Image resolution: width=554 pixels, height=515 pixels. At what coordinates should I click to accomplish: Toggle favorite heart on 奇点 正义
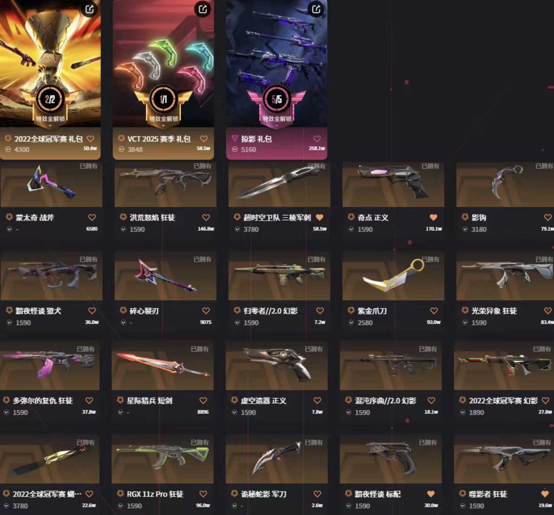[x=433, y=217]
